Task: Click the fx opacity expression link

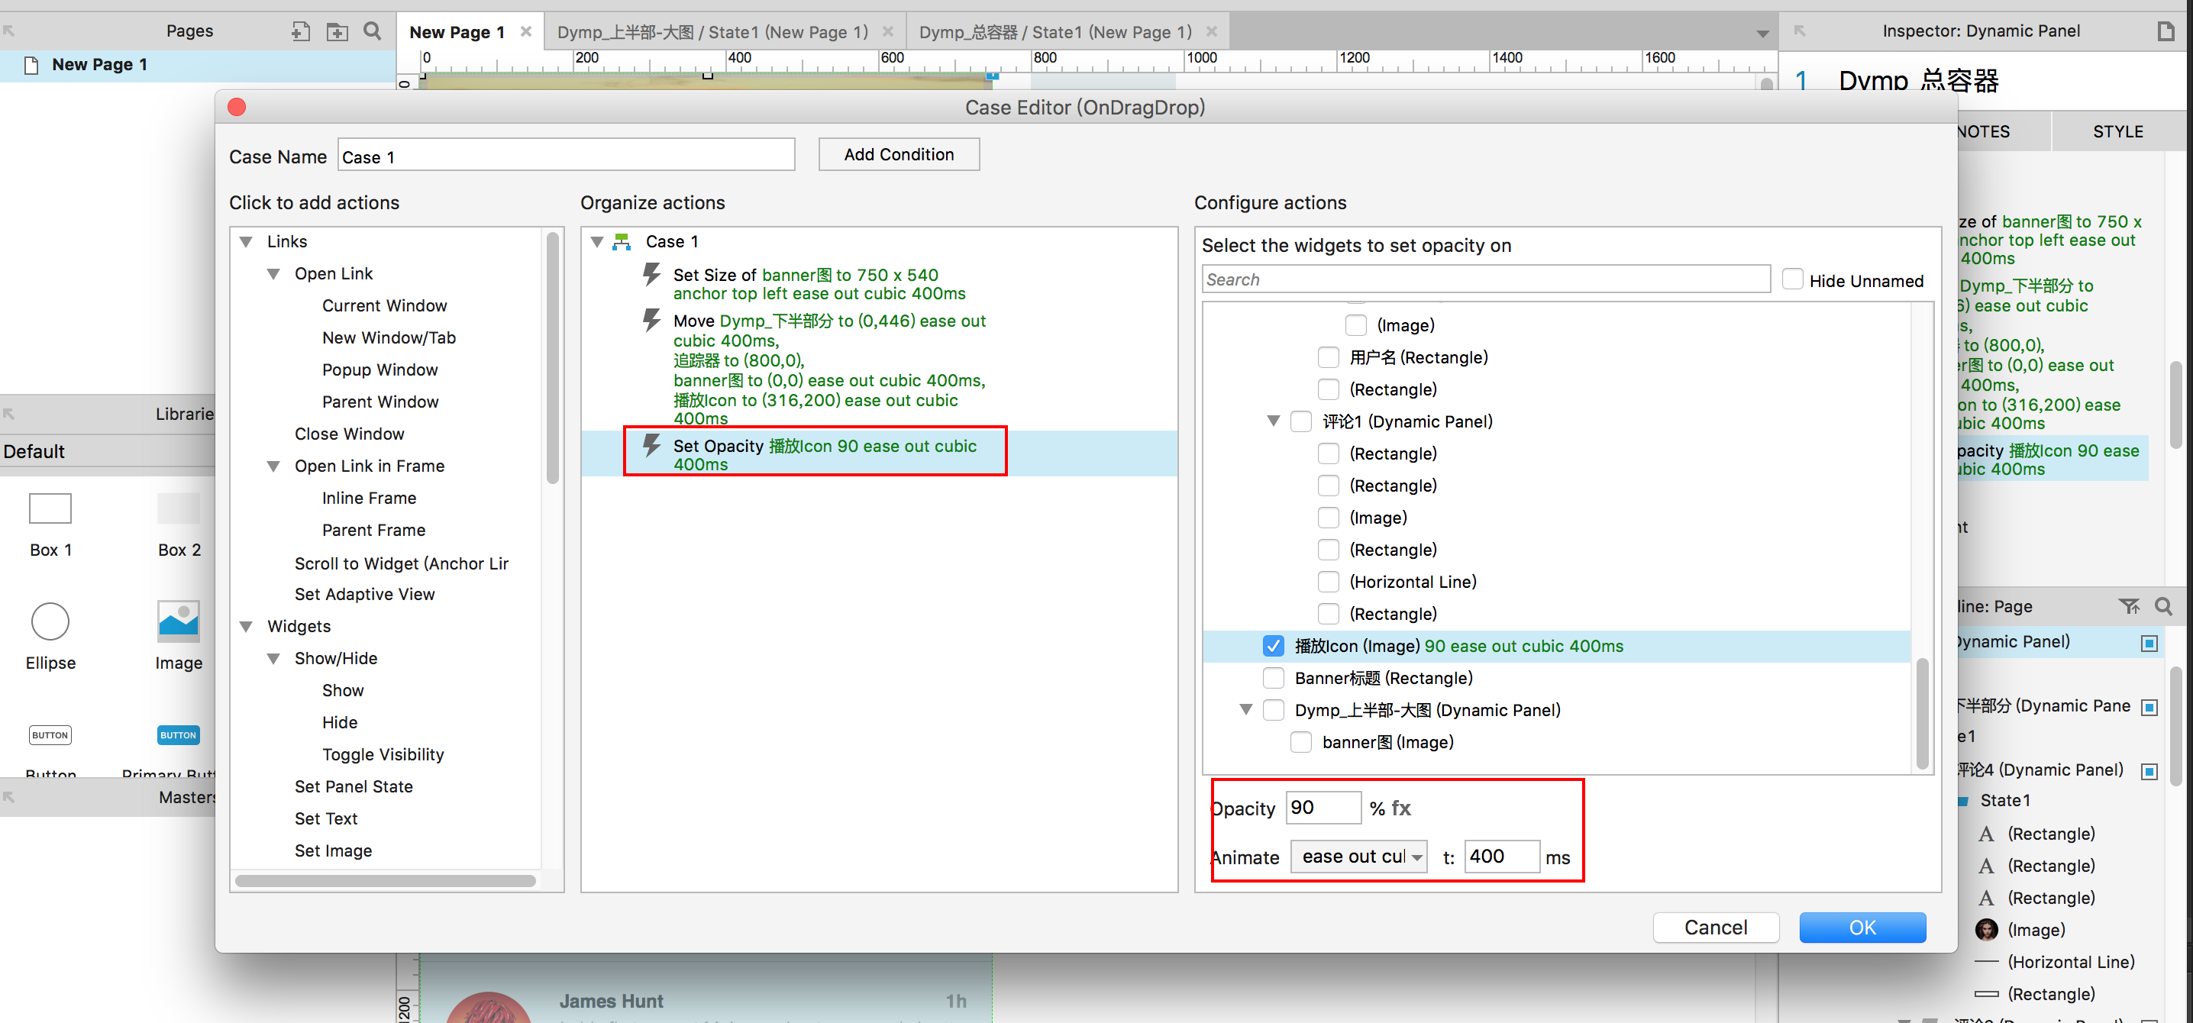Action: (1400, 808)
